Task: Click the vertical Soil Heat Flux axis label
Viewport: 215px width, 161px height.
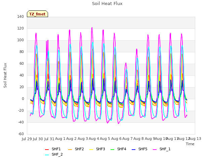Action: pos(5,75)
